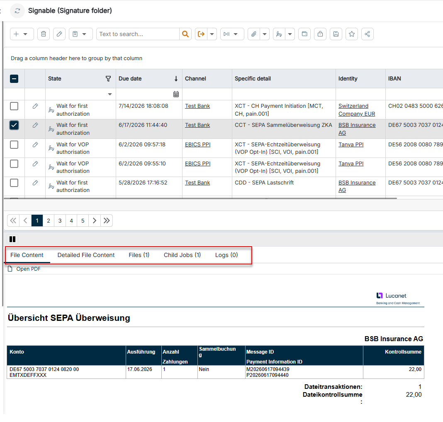Go to the previous page
This screenshot has height=422, width=443.
coord(25,221)
